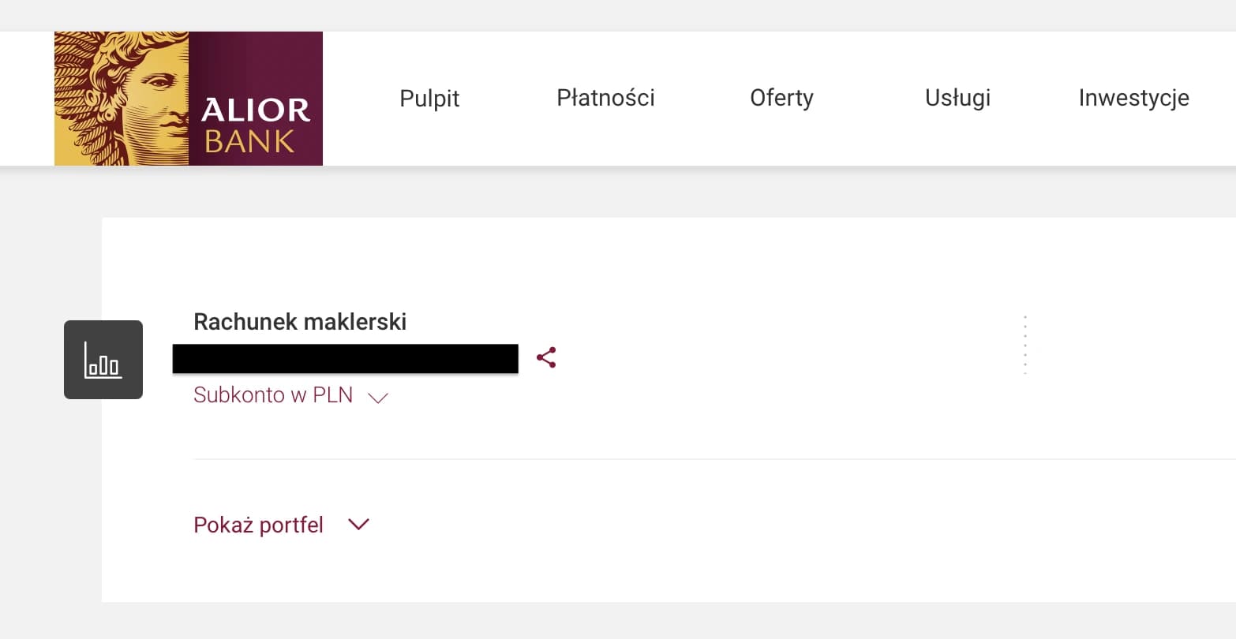Viewport: 1236px width, 639px height.
Task: Select the share icon next to account number
Action: [545, 357]
